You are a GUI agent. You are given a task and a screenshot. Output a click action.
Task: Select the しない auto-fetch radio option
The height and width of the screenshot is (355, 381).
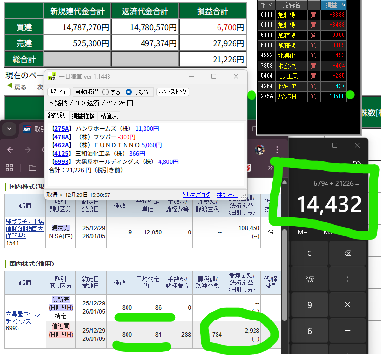(129, 92)
